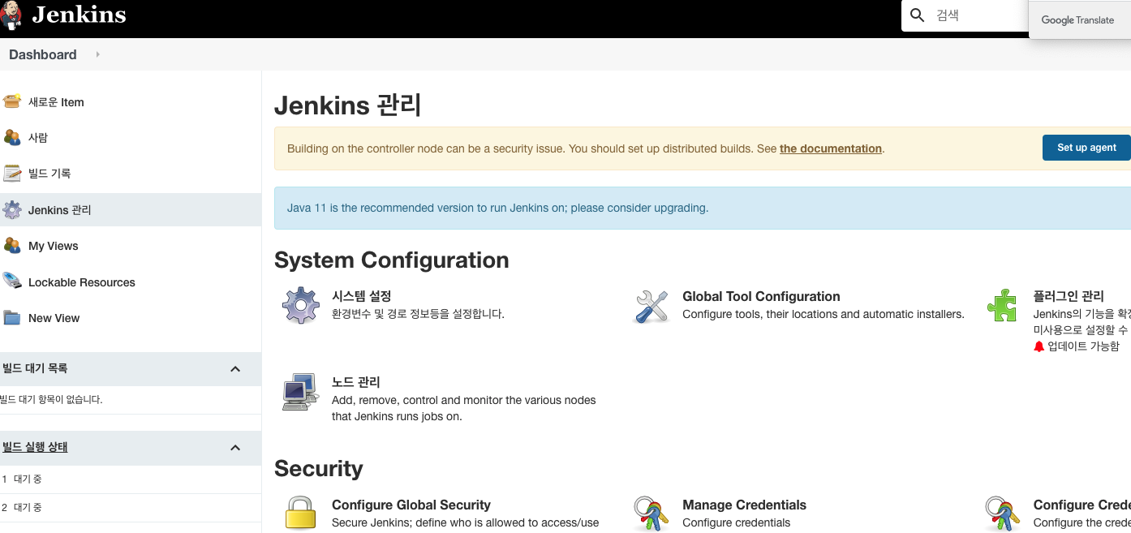Open 새로운 Item in sidebar
Screen dimensions: 1131x533
[x=56, y=102]
